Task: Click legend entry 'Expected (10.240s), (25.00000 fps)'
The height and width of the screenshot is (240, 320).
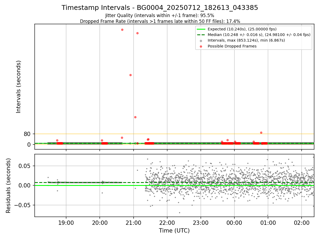Action: coord(242,29)
